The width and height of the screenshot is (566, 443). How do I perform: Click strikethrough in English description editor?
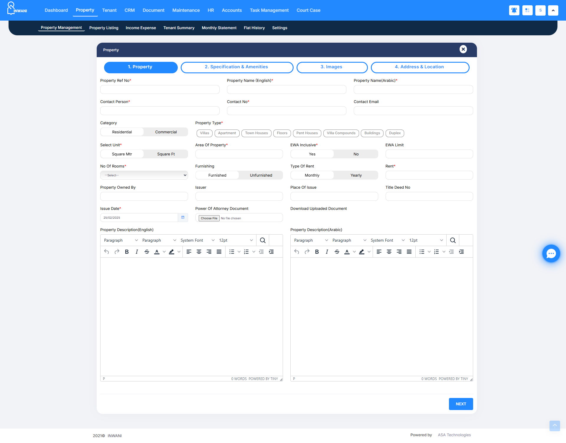(147, 252)
